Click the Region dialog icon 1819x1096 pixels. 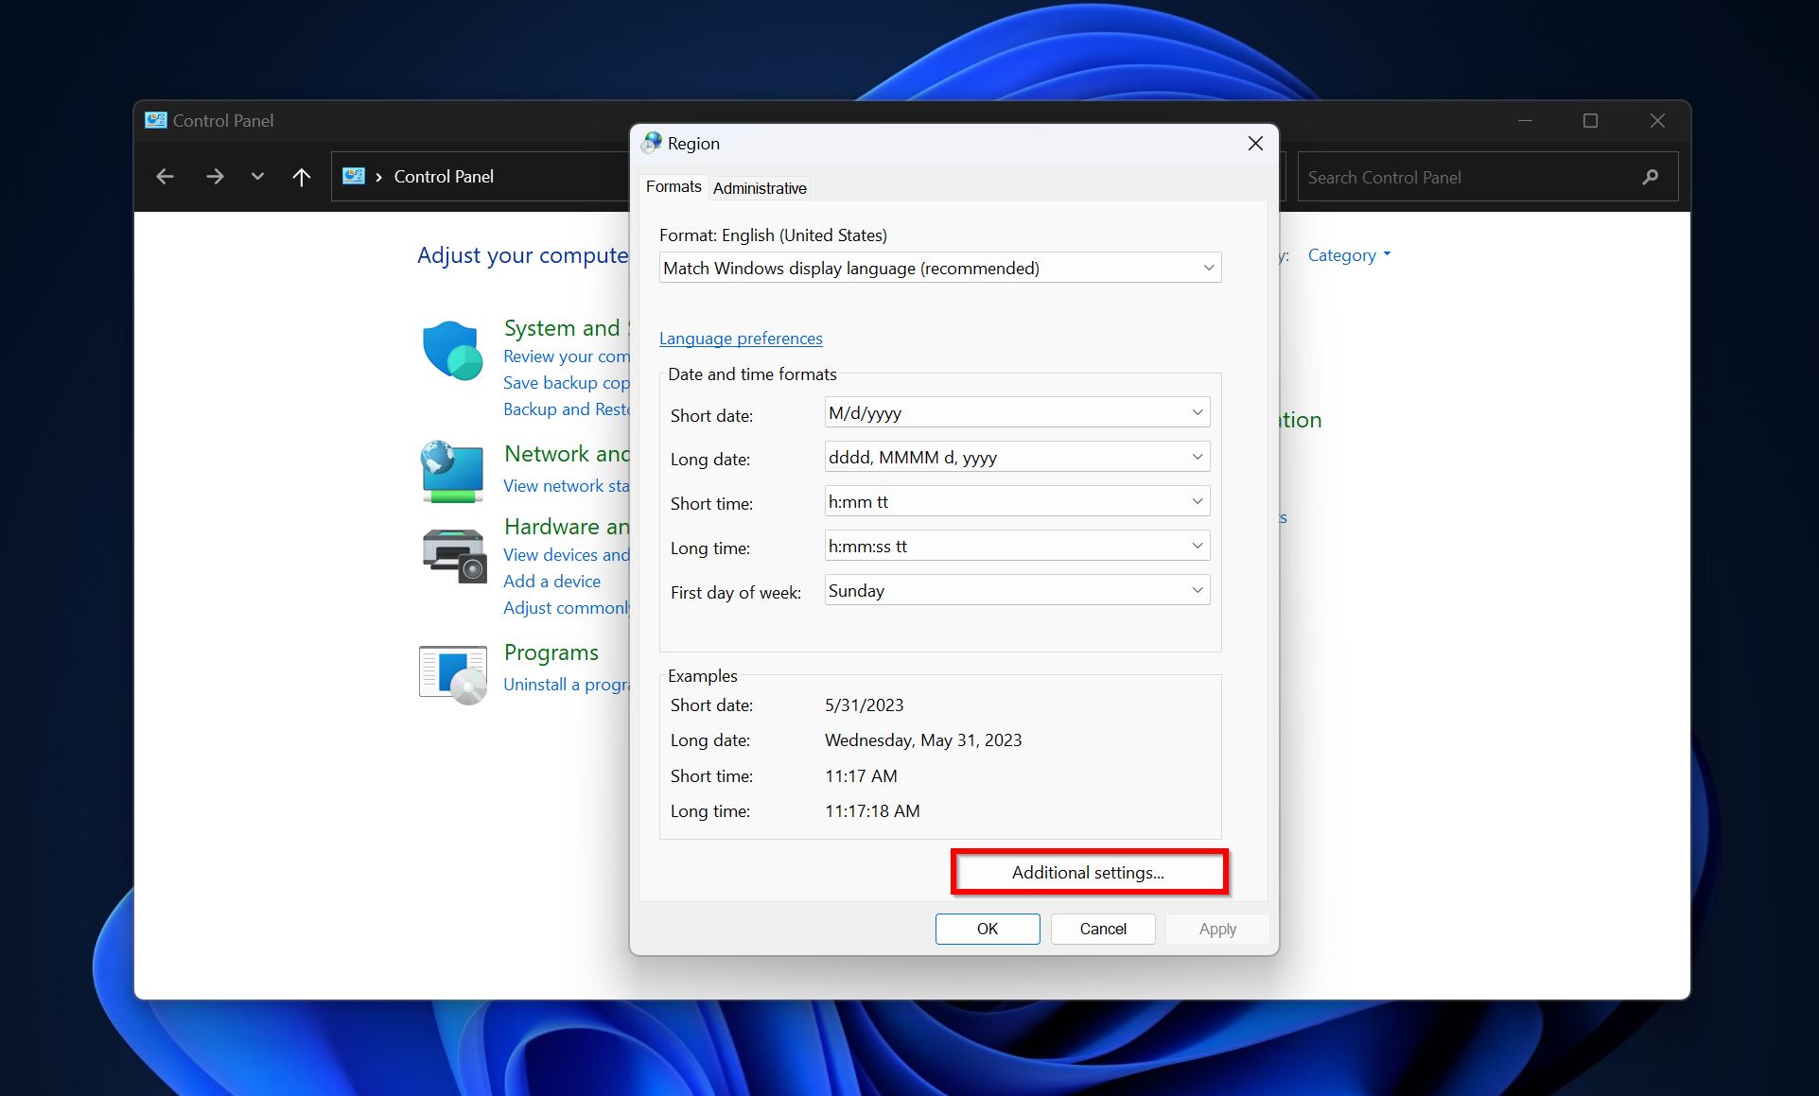653,143
